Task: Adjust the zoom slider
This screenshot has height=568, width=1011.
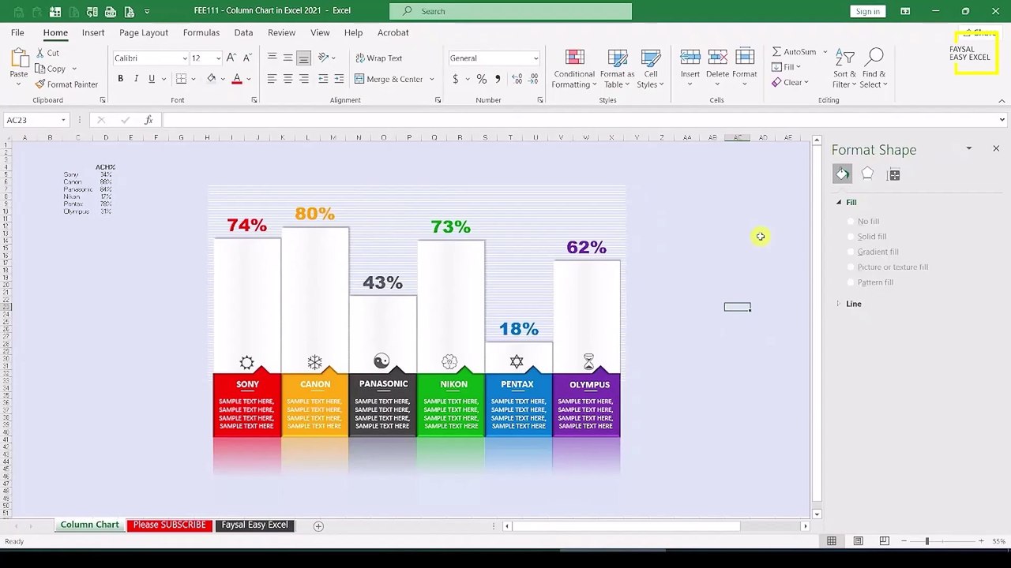Action: point(927,540)
